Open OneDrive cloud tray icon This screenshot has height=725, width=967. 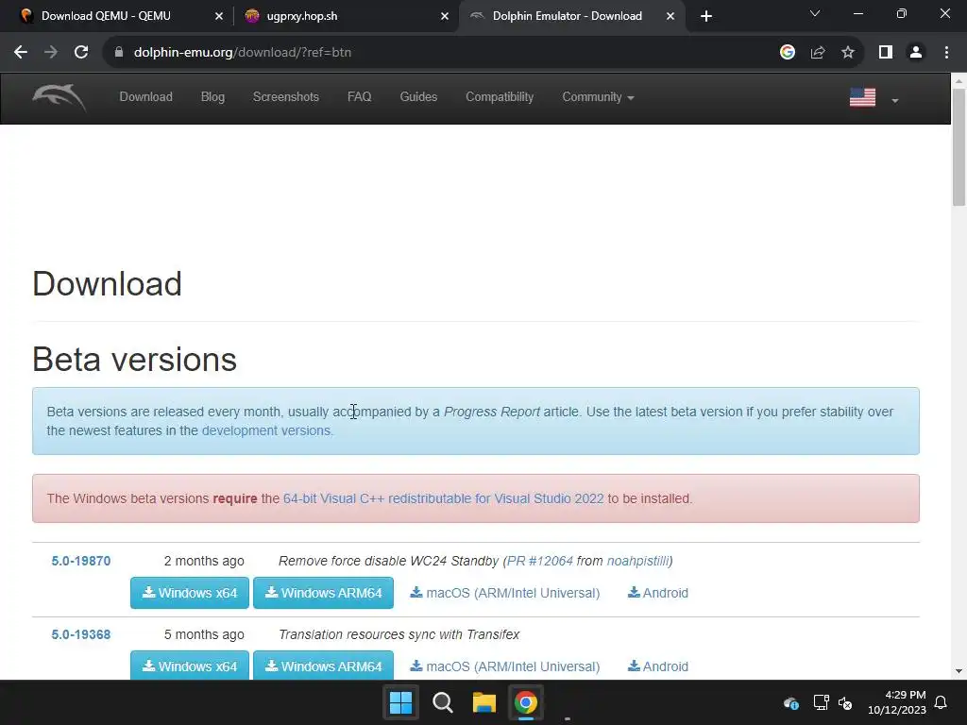point(791,702)
